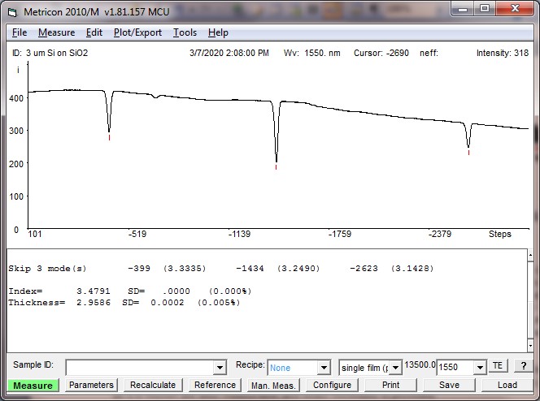Maximize the Metricon window

click(485, 9)
